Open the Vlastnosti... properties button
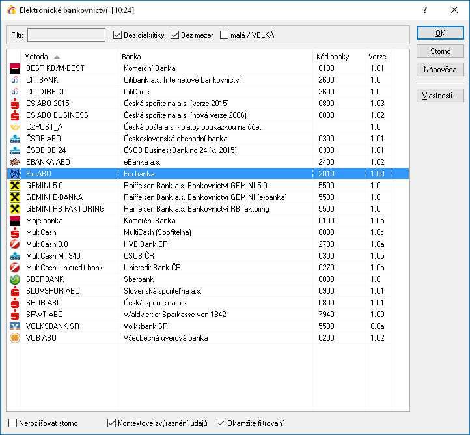470x435 pixels. (x=440, y=96)
